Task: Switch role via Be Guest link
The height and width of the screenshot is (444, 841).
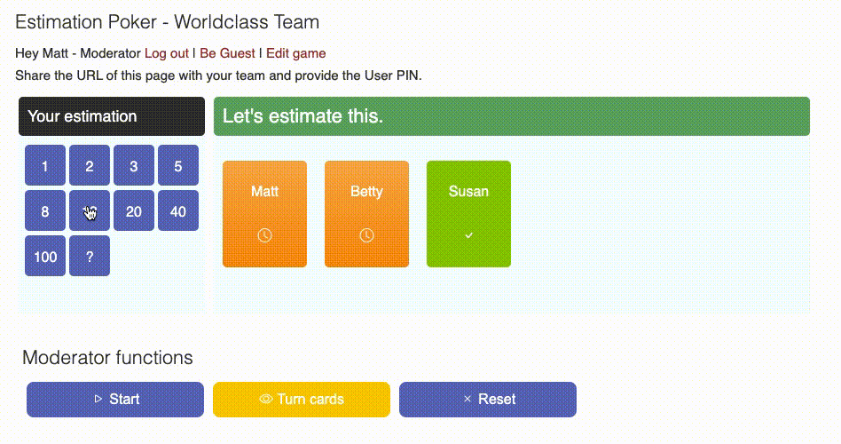Action: [x=227, y=53]
